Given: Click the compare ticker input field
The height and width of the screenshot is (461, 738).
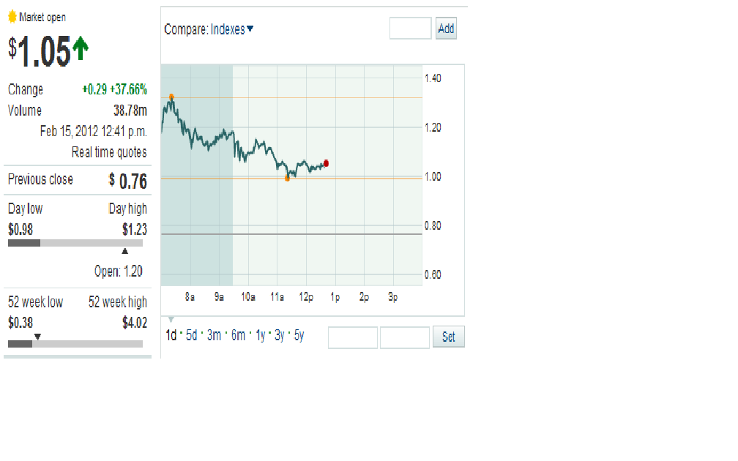Looking at the screenshot, I should tap(410, 28).
